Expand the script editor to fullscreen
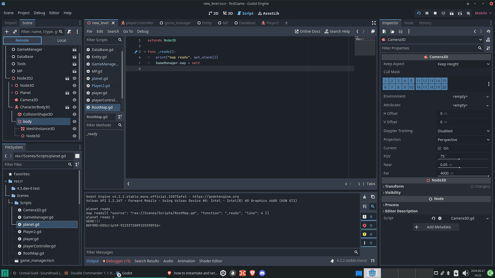Screen dimensions: 495x278 [x=374, y=23]
